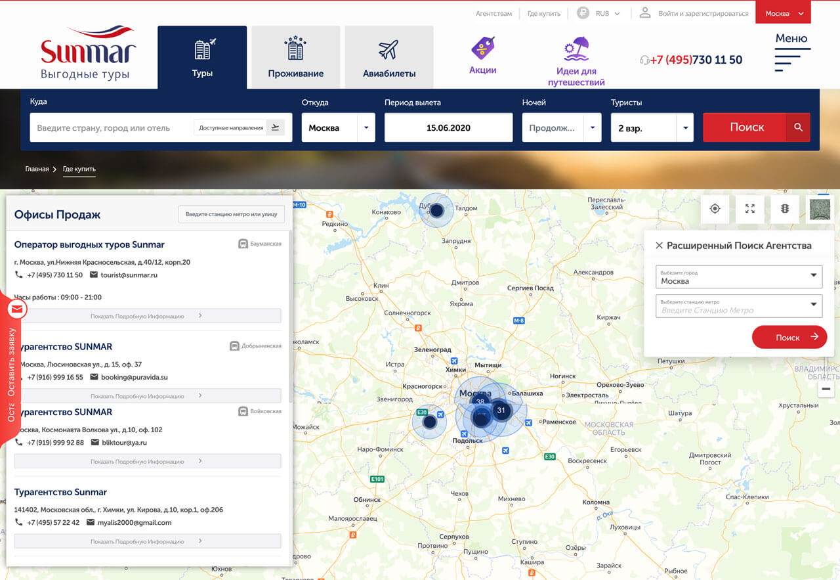Call phone number +7 (495) 730 11 50 in header
The width and height of the screenshot is (840, 580).
coord(696,60)
